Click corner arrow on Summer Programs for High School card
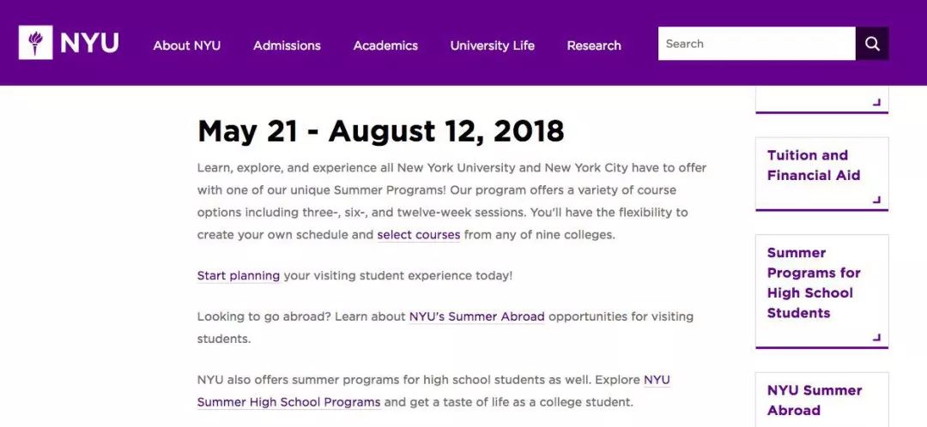 tap(876, 338)
